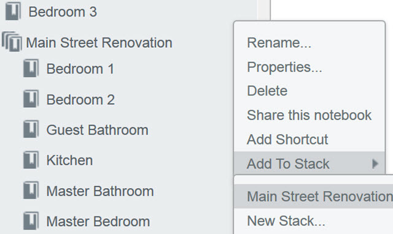Image resolution: width=393 pixels, height=234 pixels.
Task: Click the Guest Bathroom notebook icon
Action: (x=31, y=129)
